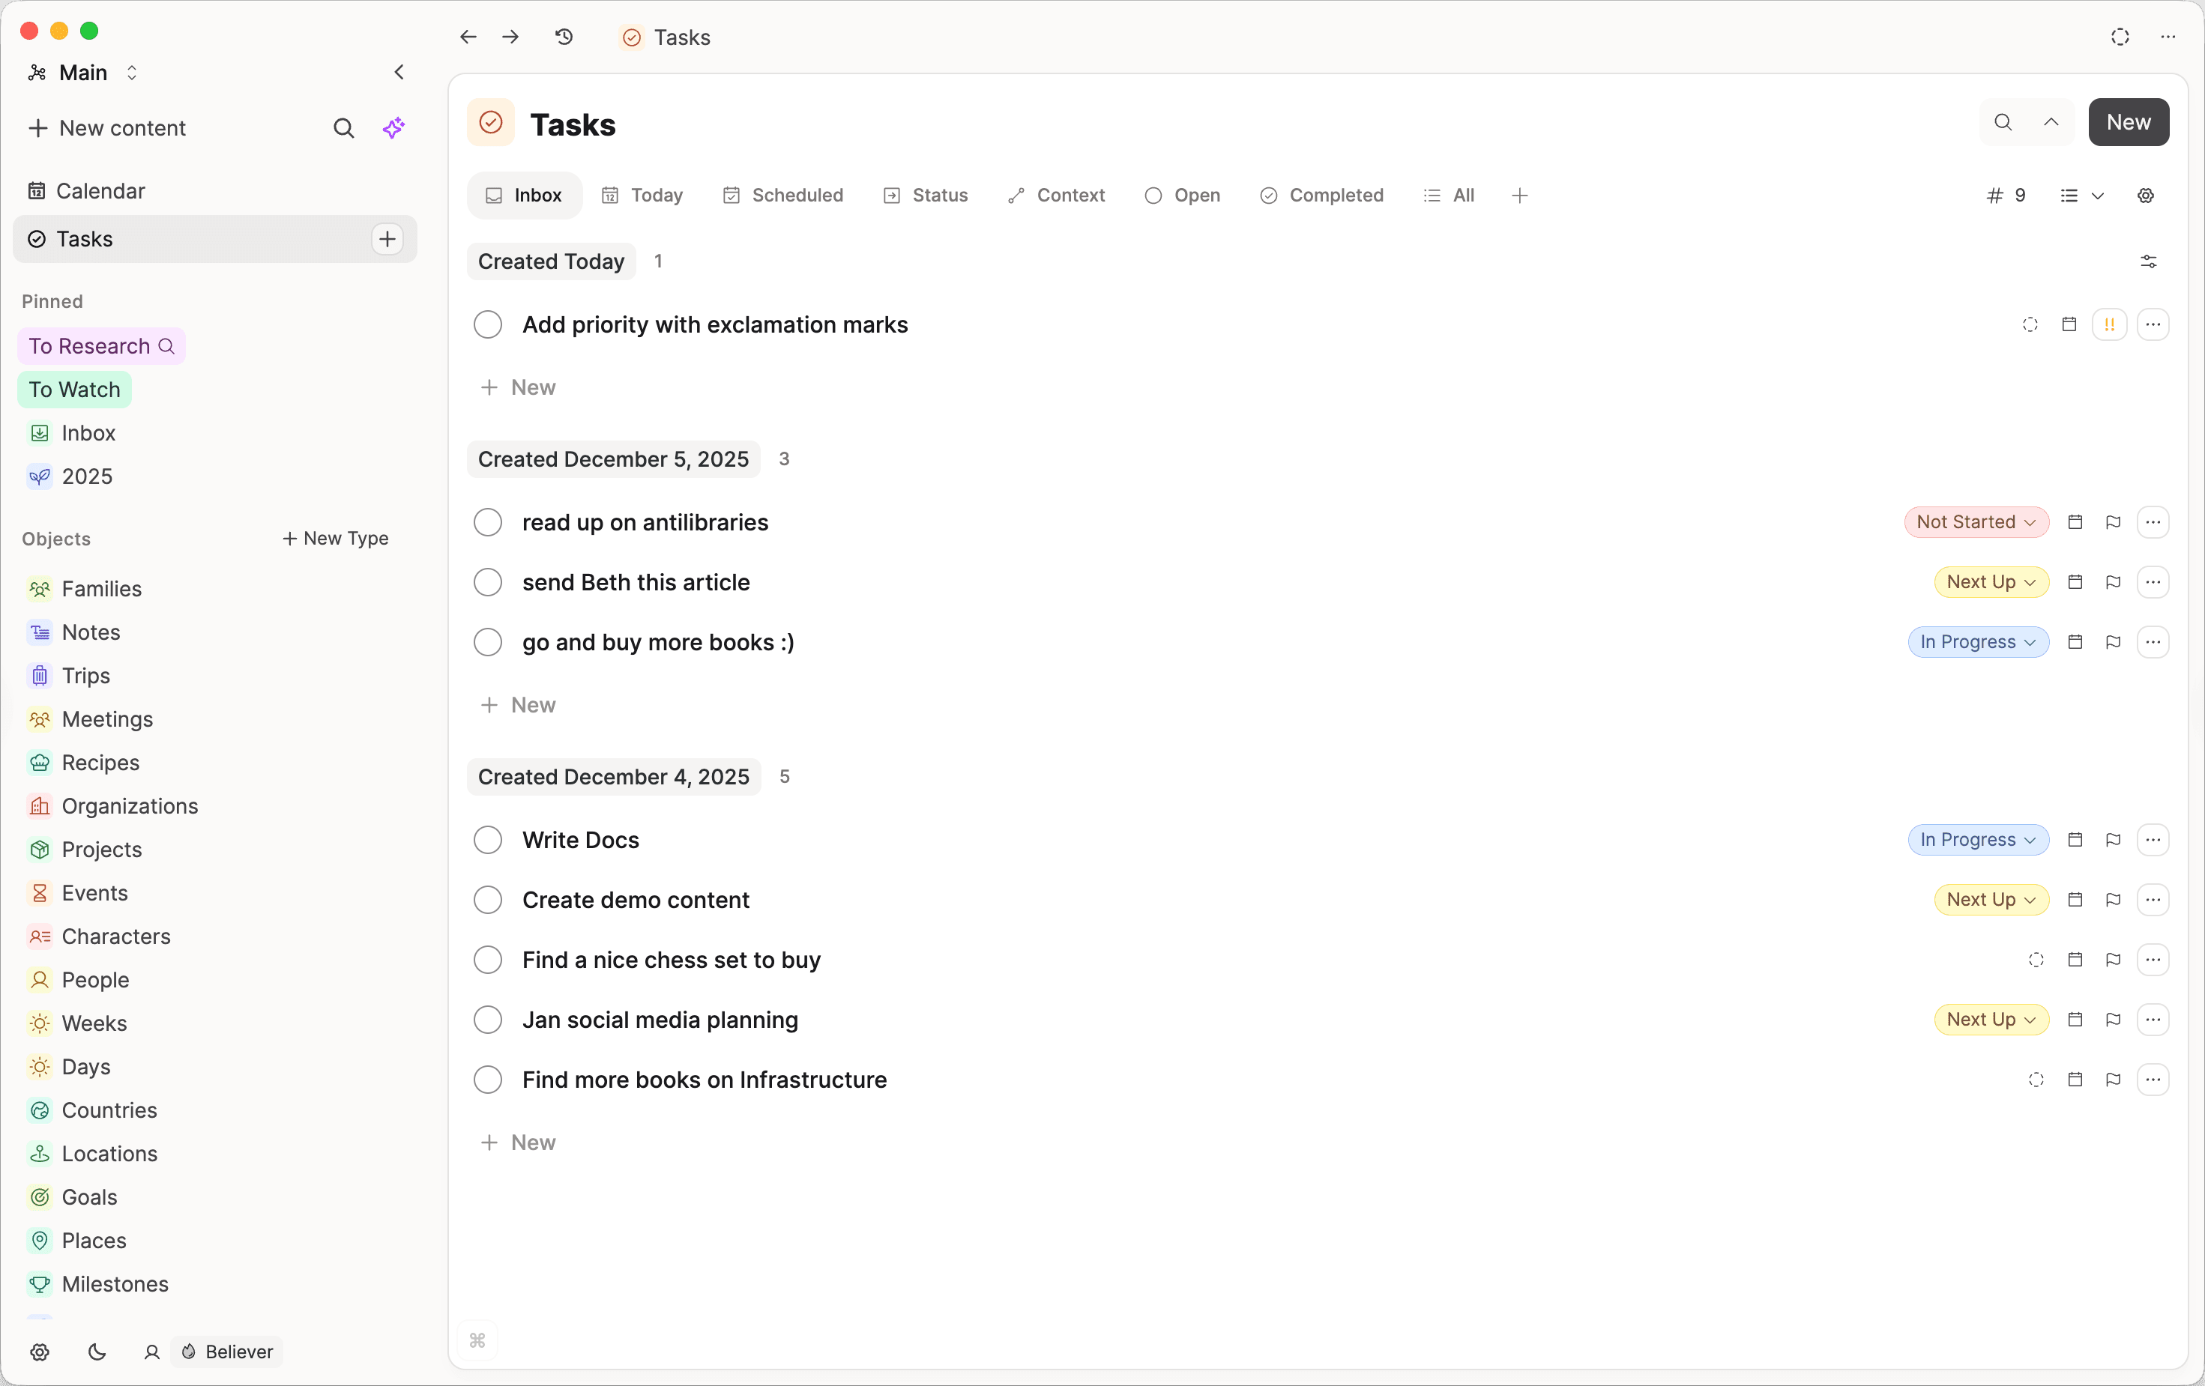The image size is (2205, 1386).
Task: Open more options menu on Jan social media planning
Action: point(2154,1019)
